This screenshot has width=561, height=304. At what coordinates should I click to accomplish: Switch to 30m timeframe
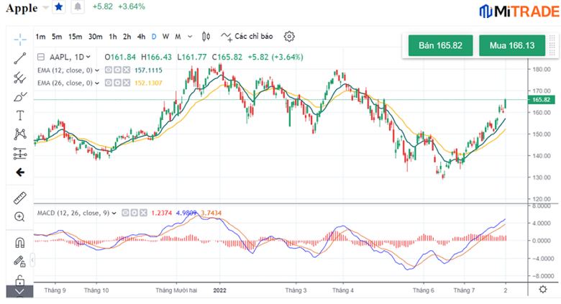point(95,37)
